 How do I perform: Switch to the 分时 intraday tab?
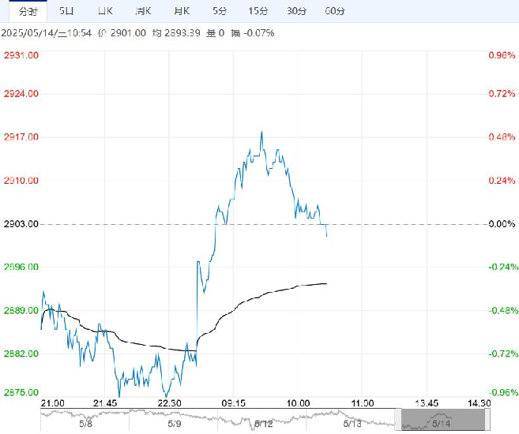pyautogui.click(x=28, y=12)
